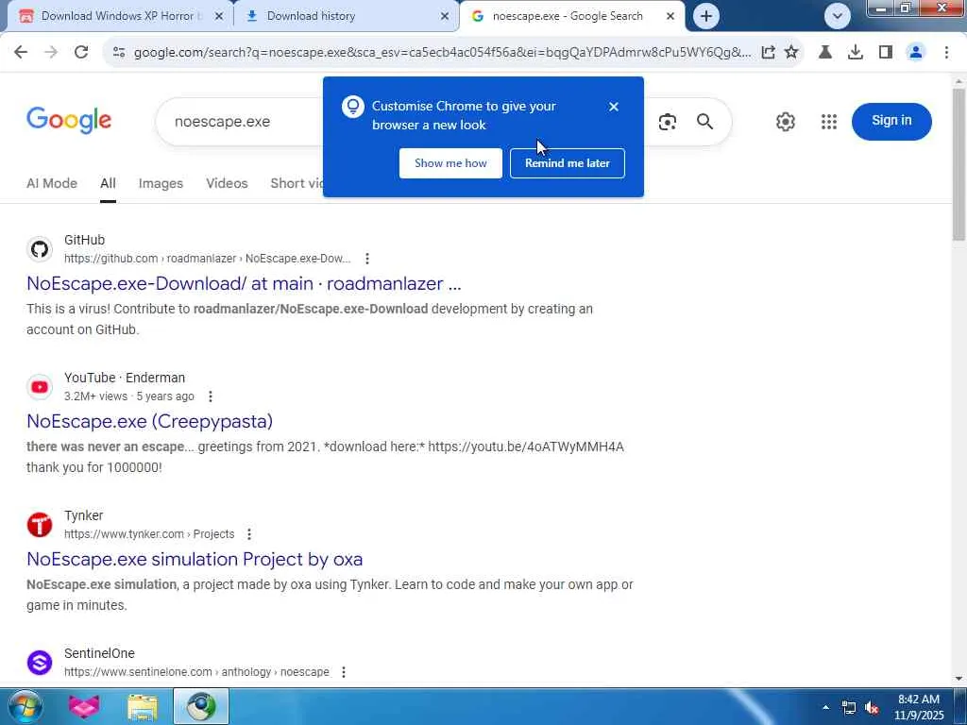This screenshot has height=725, width=967.
Task: Switch to Download history tab
Action: click(x=346, y=17)
